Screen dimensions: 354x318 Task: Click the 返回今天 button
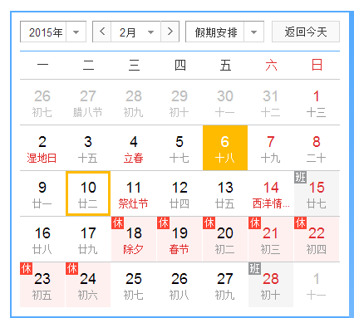click(x=306, y=32)
